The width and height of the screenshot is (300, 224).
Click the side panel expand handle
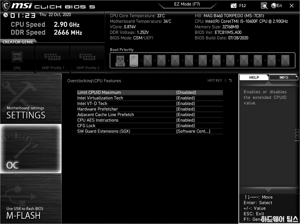pyautogui.click(x=297, y=135)
